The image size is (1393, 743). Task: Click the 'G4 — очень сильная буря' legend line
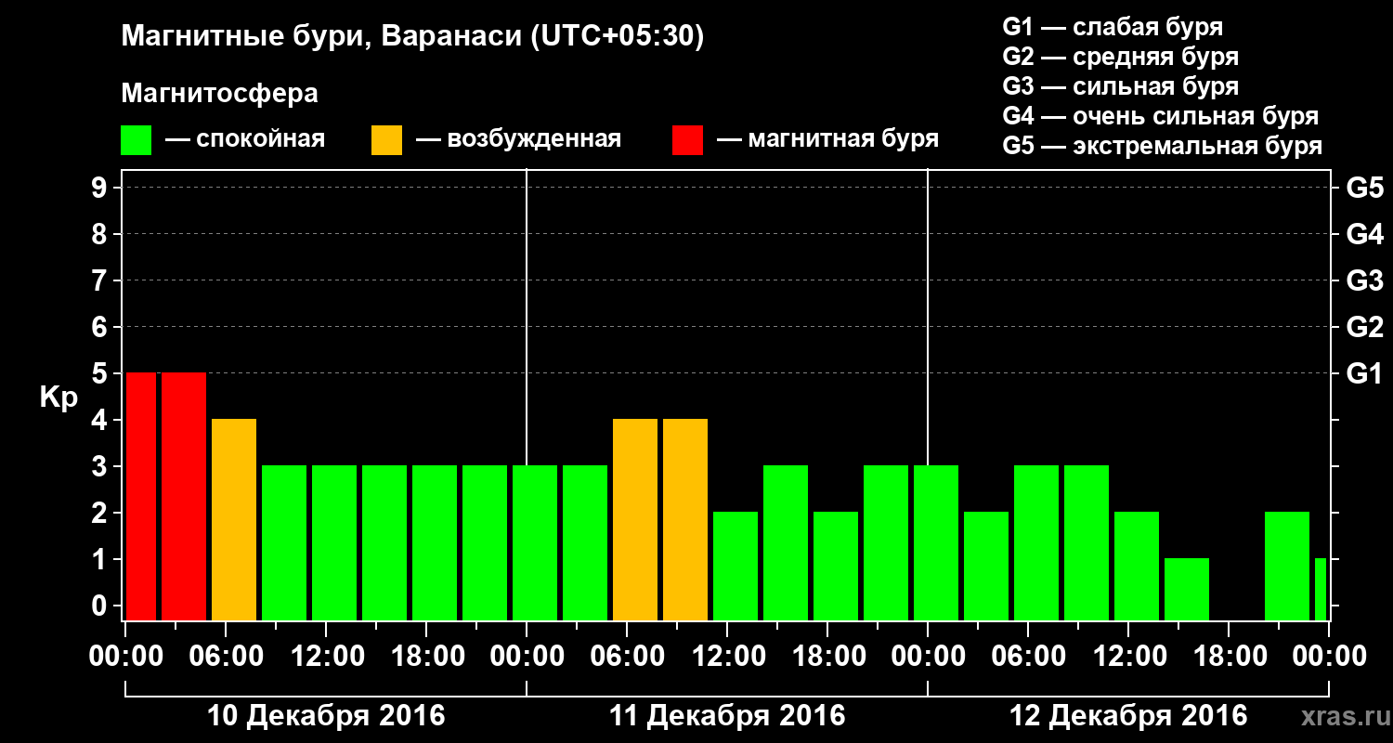(1161, 116)
